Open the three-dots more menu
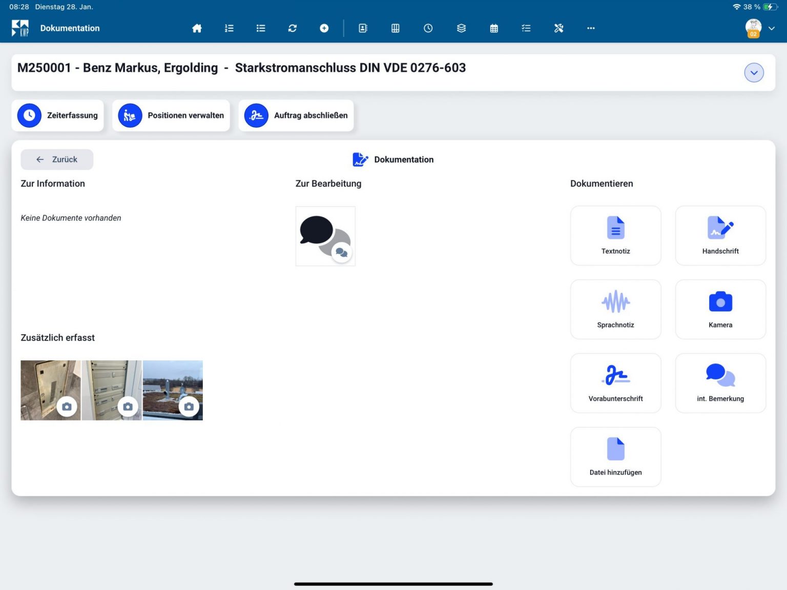 click(x=591, y=28)
